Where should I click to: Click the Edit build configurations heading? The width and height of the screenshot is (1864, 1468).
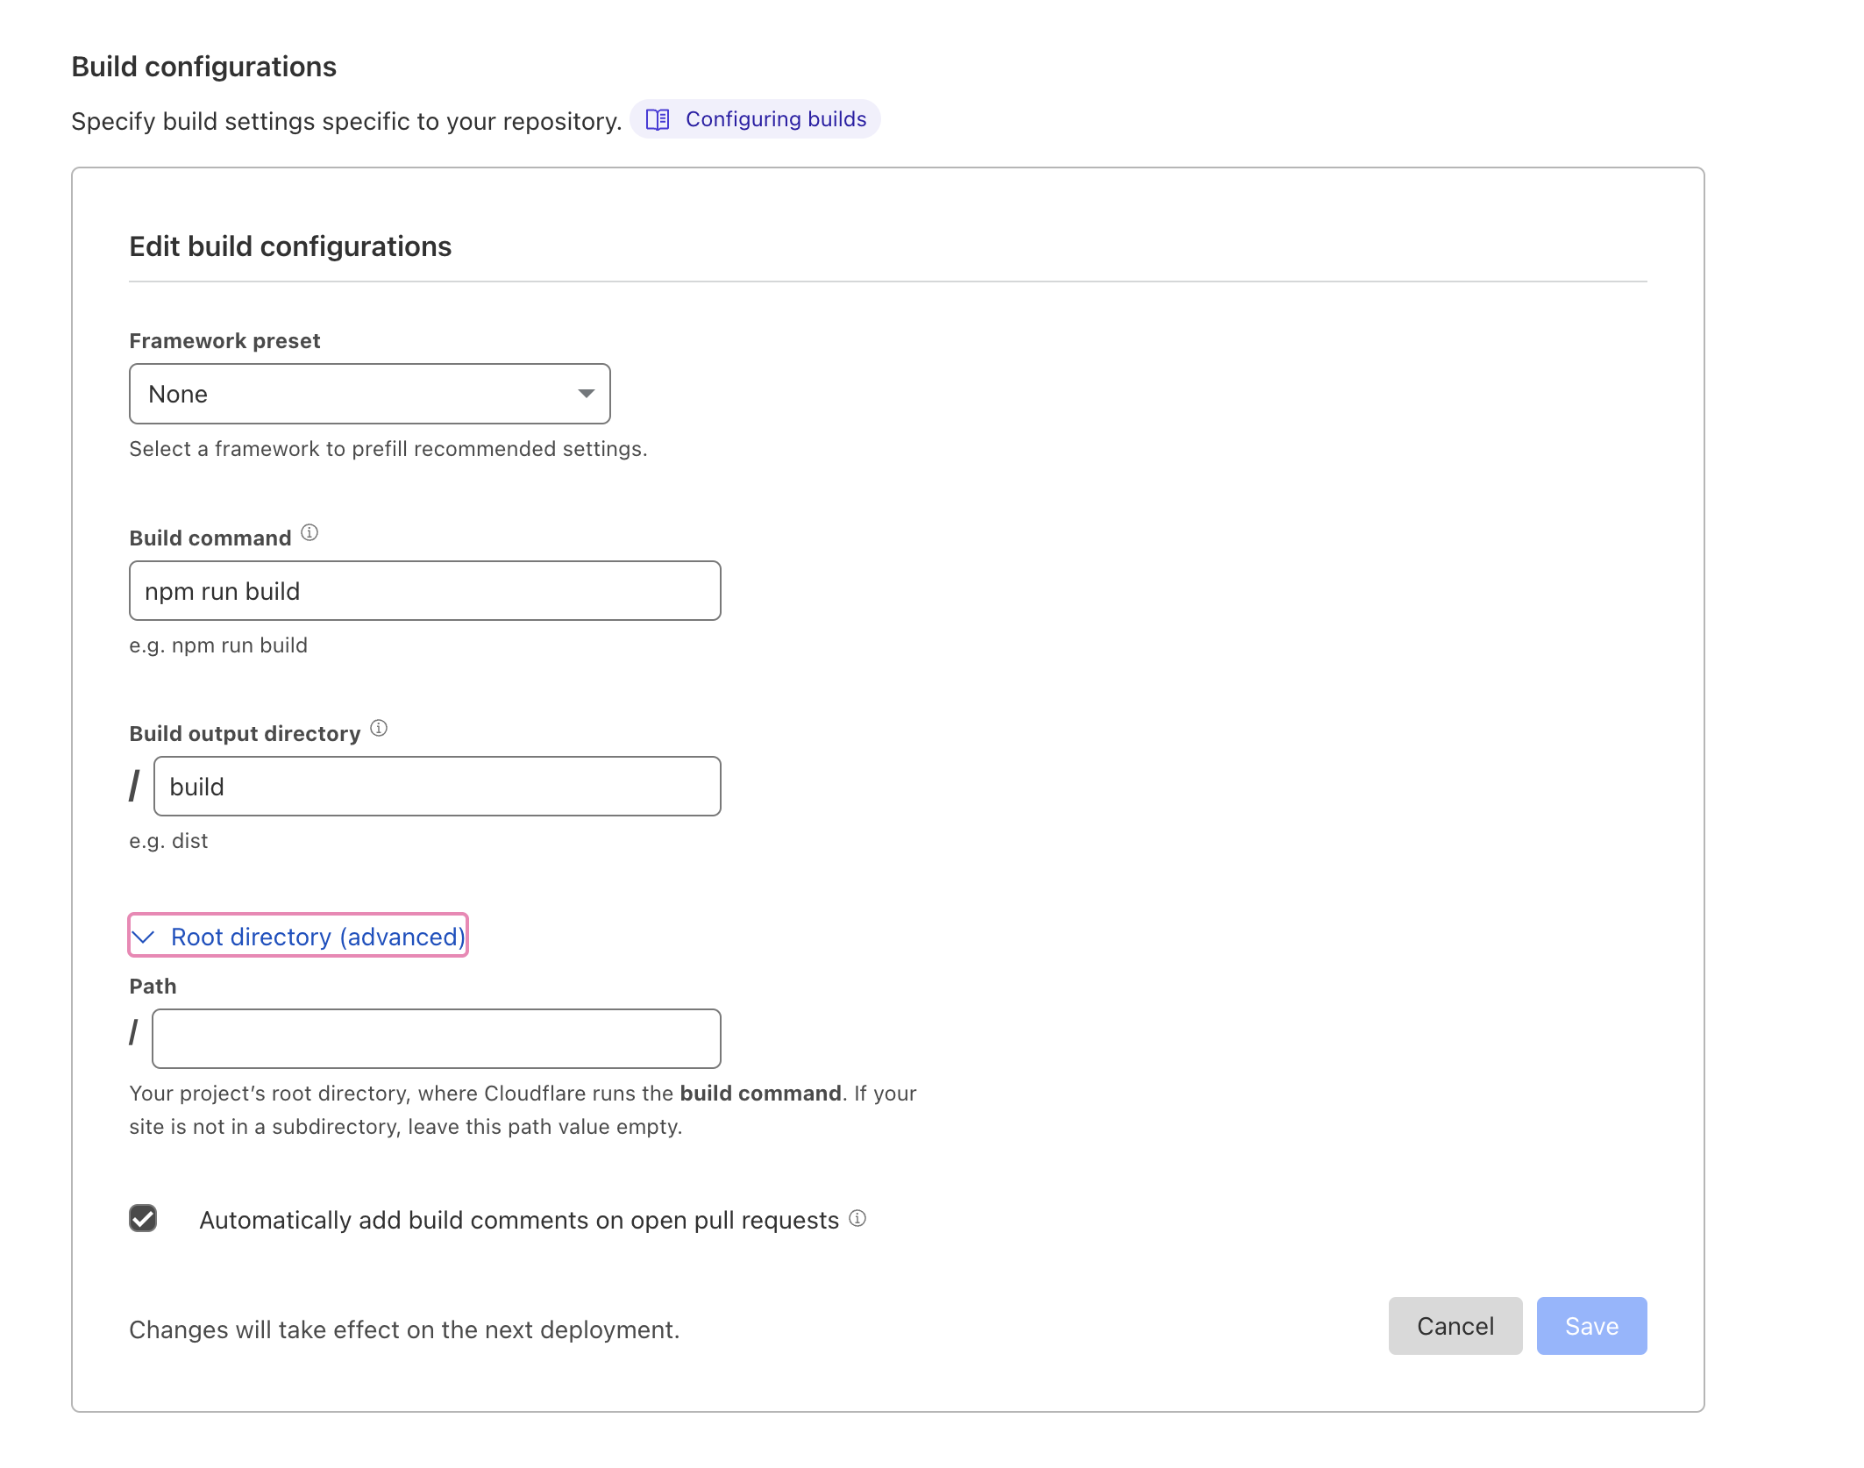290,246
